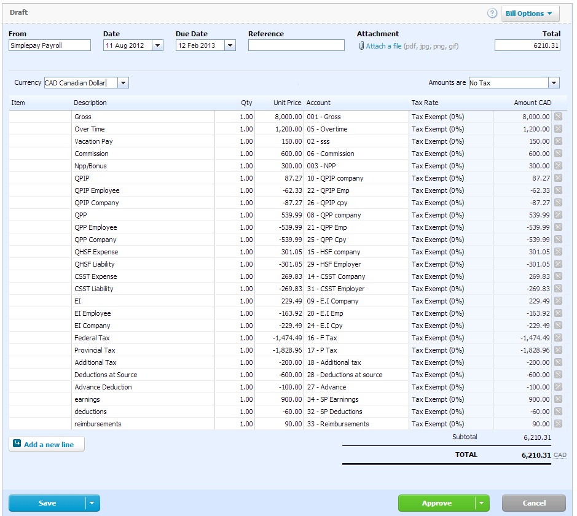Click the paperclip attachment icon
Viewport: 577px width, 516px height.
(361, 46)
